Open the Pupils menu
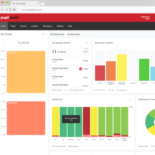Viewport: 155px width, 155px height. pyautogui.click(x=13, y=26)
